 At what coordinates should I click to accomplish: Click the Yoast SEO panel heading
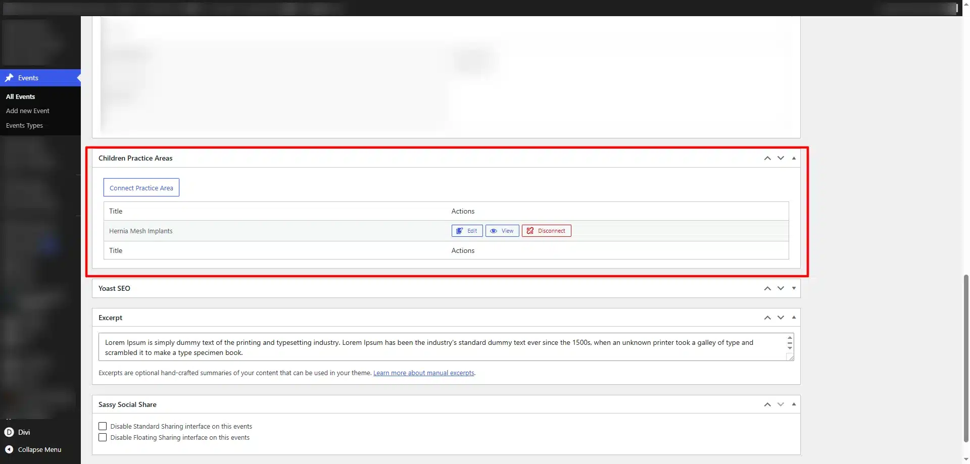click(x=114, y=288)
